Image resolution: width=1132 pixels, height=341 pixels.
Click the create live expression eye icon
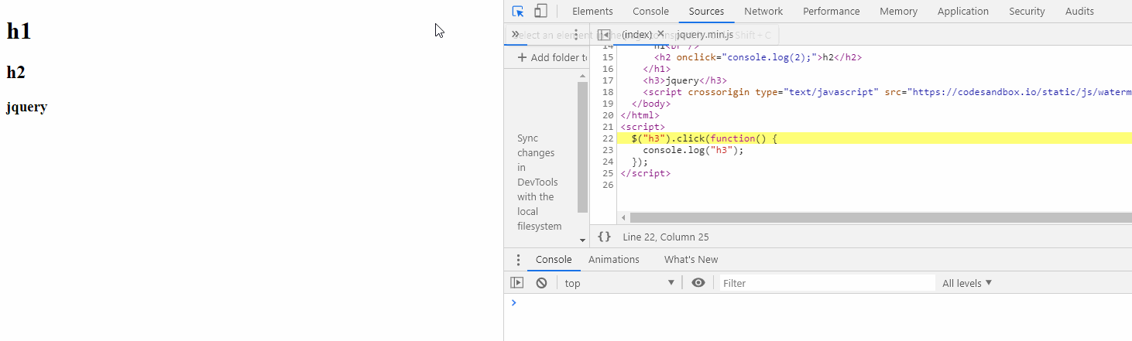pyautogui.click(x=698, y=283)
